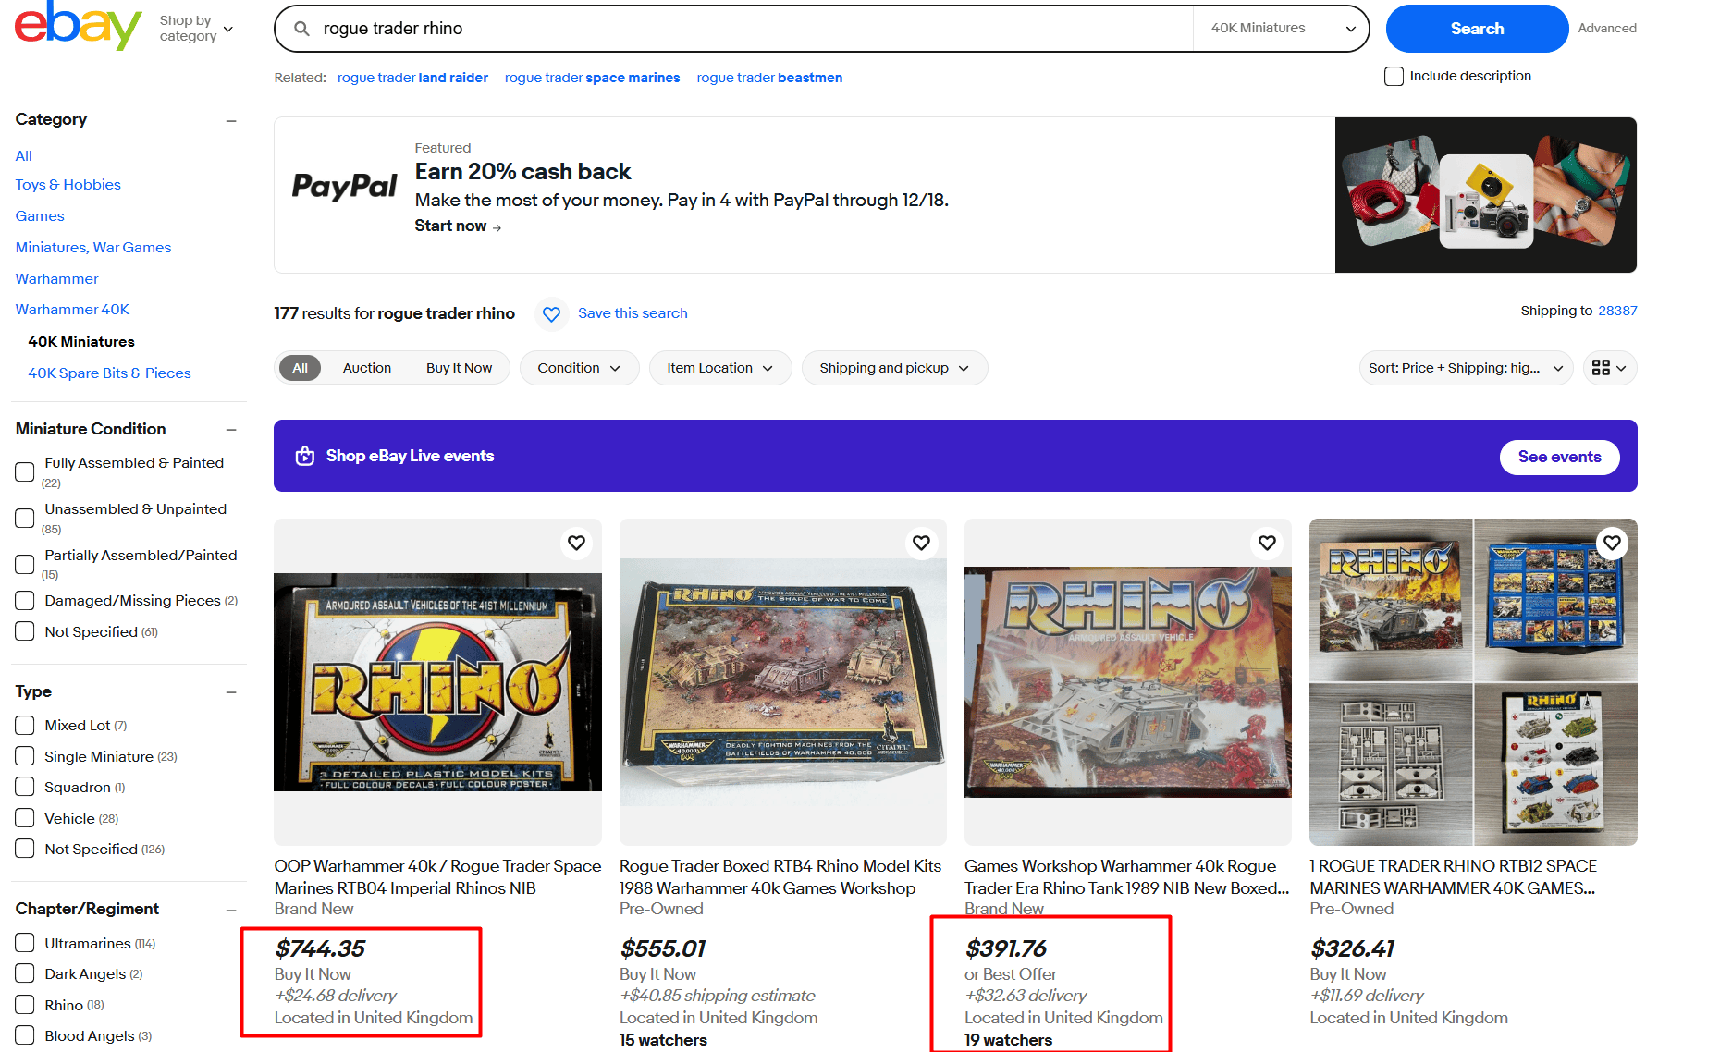Check the Unassembled & Unpainted filter
The width and height of the screenshot is (1732, 1052).
pyautogui.click(x=24, y=518)
